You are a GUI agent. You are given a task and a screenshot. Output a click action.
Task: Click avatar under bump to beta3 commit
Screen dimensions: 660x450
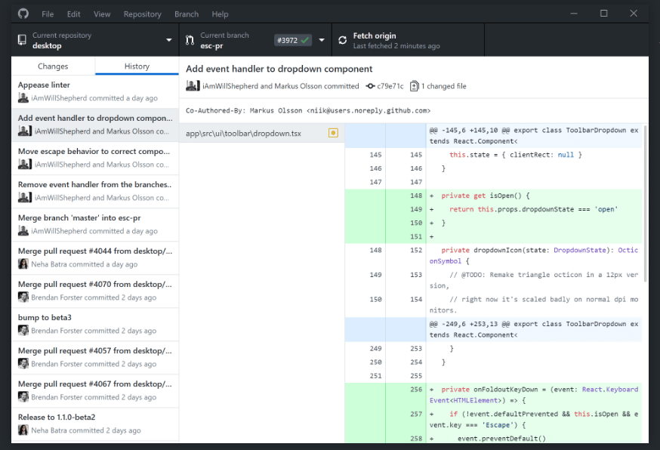[x=23, y=331]
